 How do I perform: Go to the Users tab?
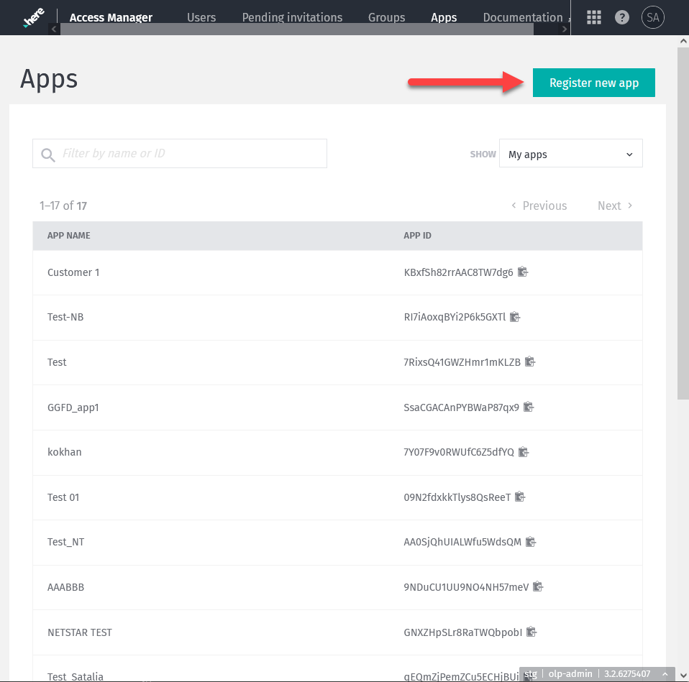201,17
